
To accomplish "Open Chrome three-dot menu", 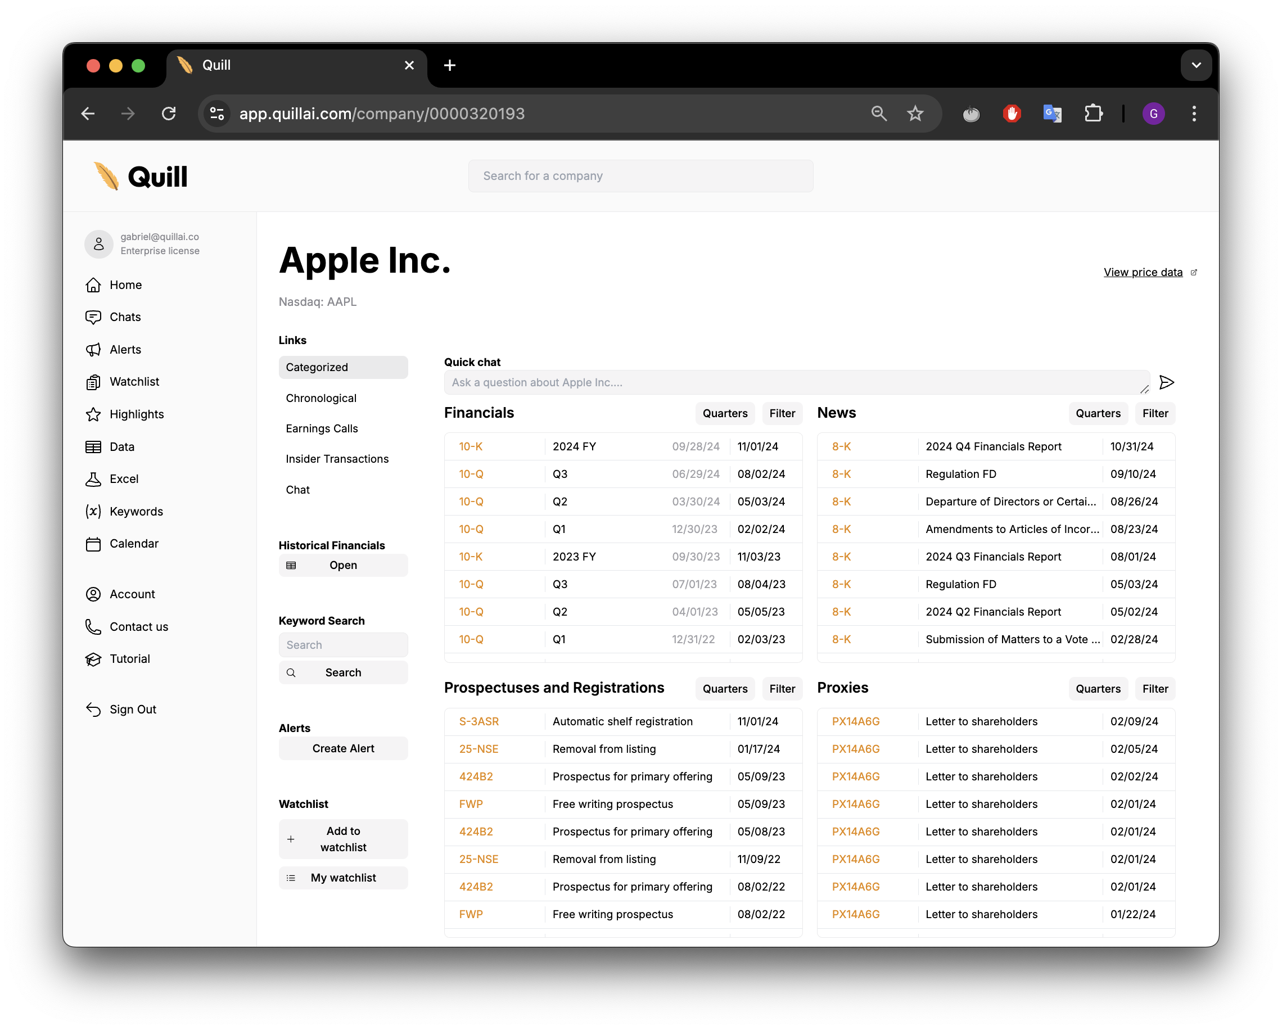I will (1194, 114).
